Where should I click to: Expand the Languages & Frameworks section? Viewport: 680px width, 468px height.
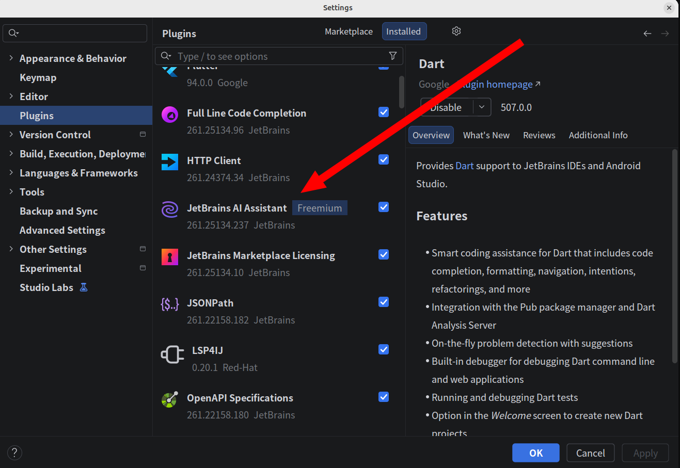(x=11, y=173)
